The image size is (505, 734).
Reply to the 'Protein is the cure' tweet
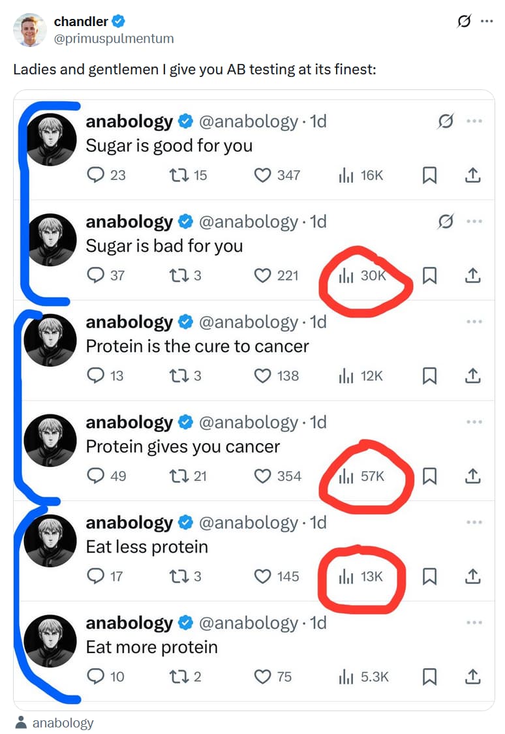coord(96,376)
